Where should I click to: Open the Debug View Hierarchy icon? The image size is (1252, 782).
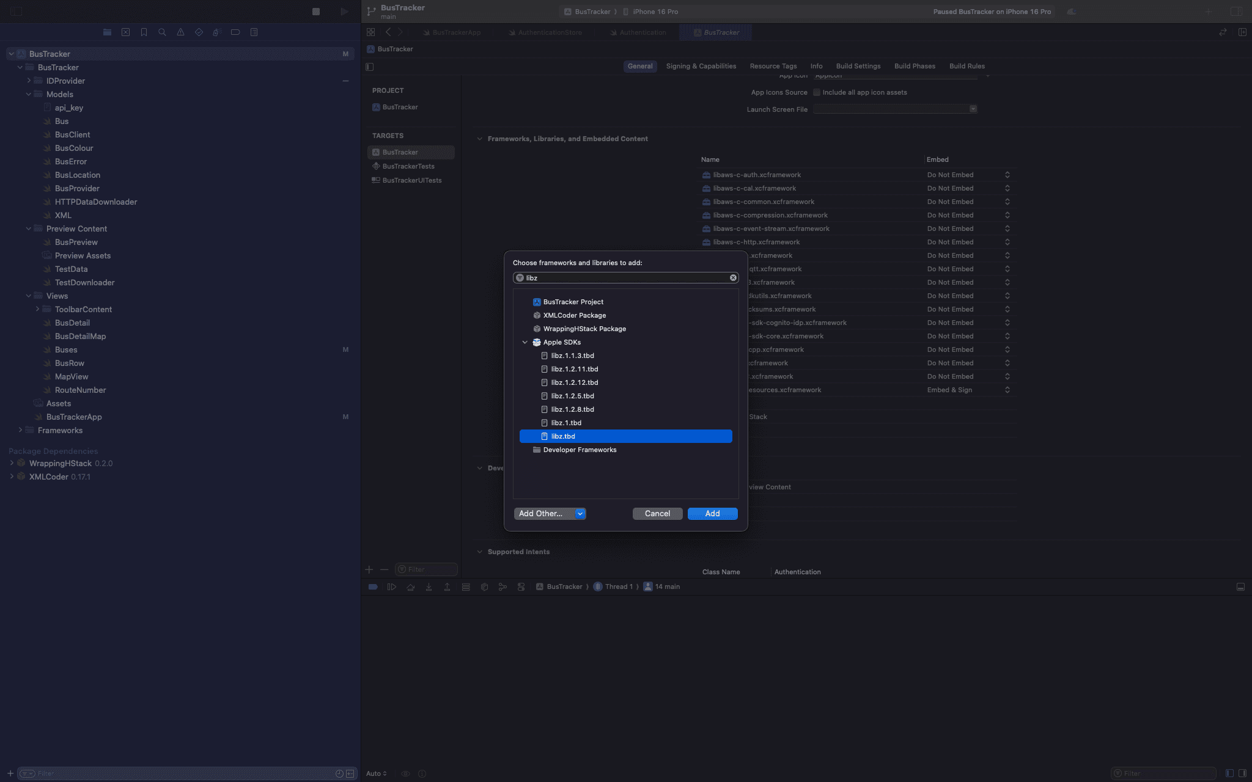pos(484,587)
